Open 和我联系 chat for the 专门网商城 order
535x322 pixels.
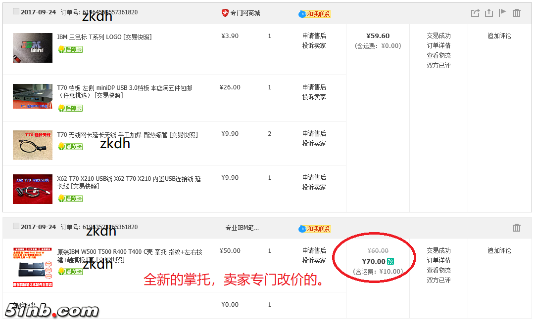pos(315,14)
